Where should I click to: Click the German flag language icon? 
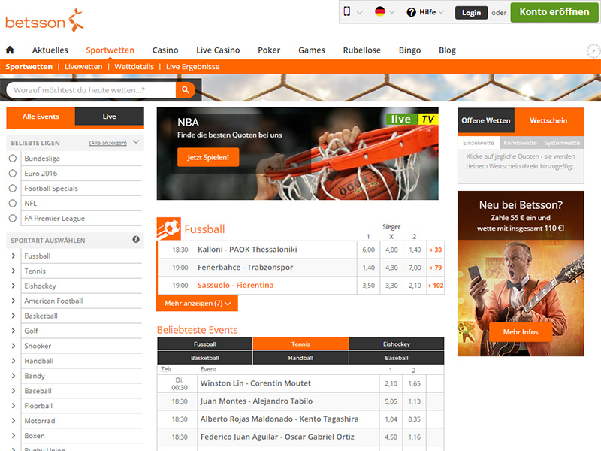[x=379, y=11]
